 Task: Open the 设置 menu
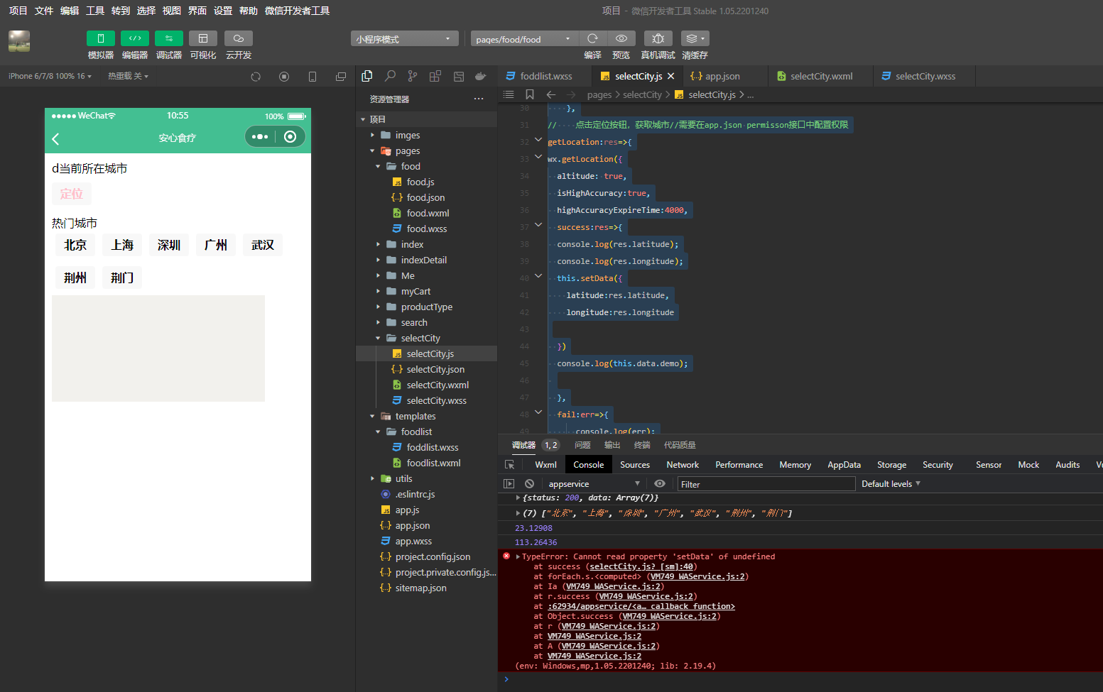click(x=223, y=11)
